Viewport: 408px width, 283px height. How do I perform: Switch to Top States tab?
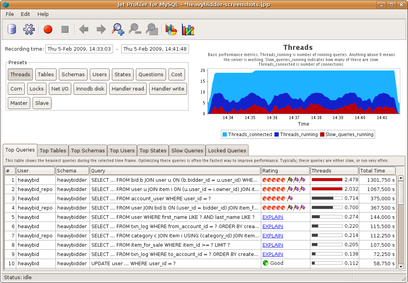(153, 150)
